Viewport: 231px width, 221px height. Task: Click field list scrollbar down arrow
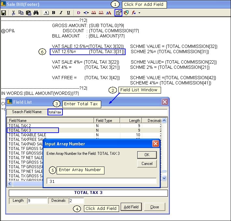point(164,178)
